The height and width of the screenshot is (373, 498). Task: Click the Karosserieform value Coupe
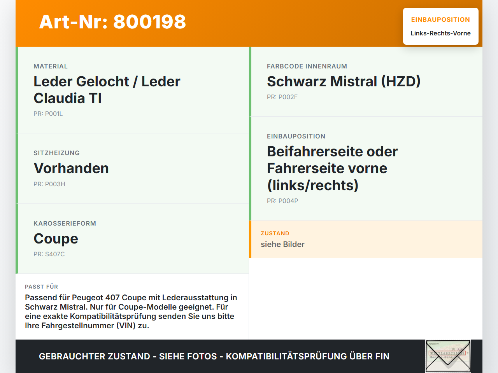click(56, 239)
